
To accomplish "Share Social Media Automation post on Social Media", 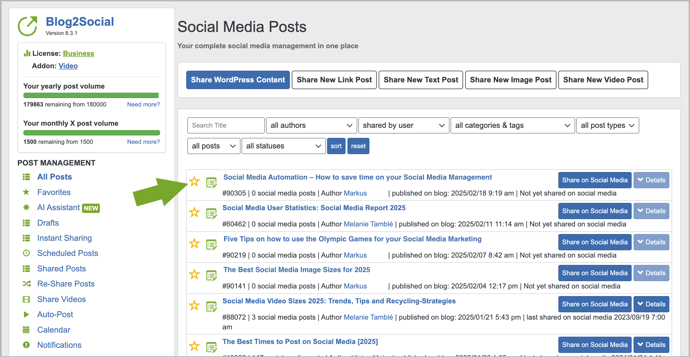I will click(x=595, y=180).
